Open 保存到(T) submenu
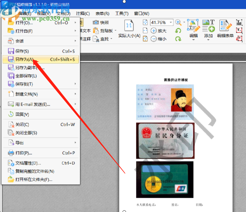The width and height of the screenshot is (246, 212). tap(41, 84)
